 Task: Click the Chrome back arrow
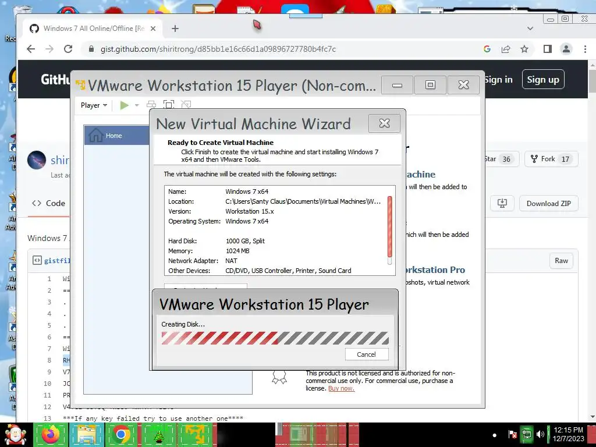pyautogui.click(x=31, y=49)
